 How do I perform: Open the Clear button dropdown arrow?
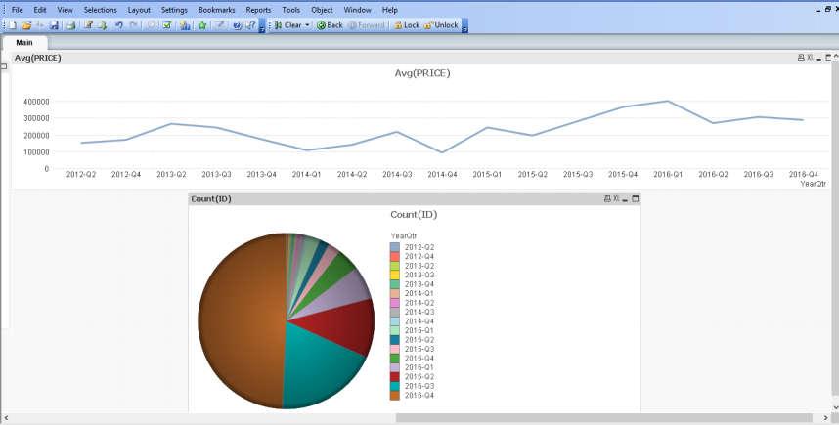pyautogui.click(x=307, y=25)
